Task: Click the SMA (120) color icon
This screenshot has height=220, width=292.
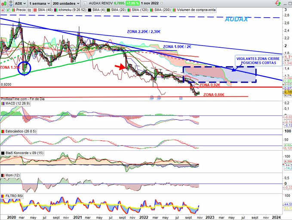Action: [129, 10]
